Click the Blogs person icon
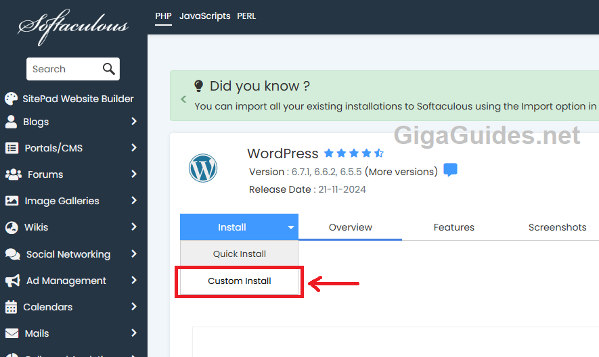The height and width of the screenshot is (357, 599). coord(11,122)
